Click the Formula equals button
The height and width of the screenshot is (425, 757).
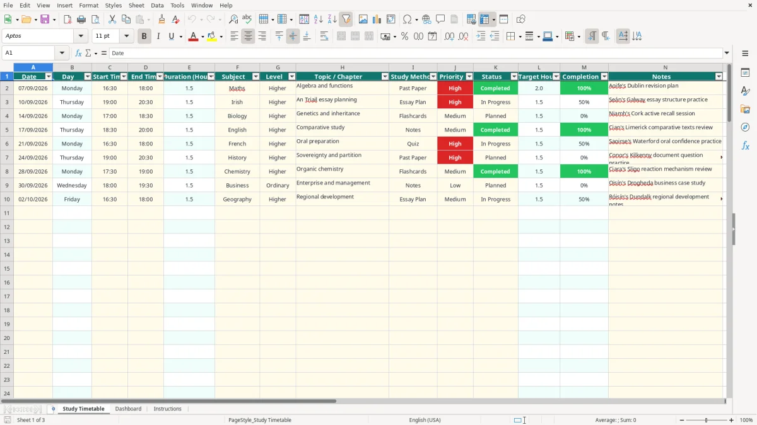(104, 53)
